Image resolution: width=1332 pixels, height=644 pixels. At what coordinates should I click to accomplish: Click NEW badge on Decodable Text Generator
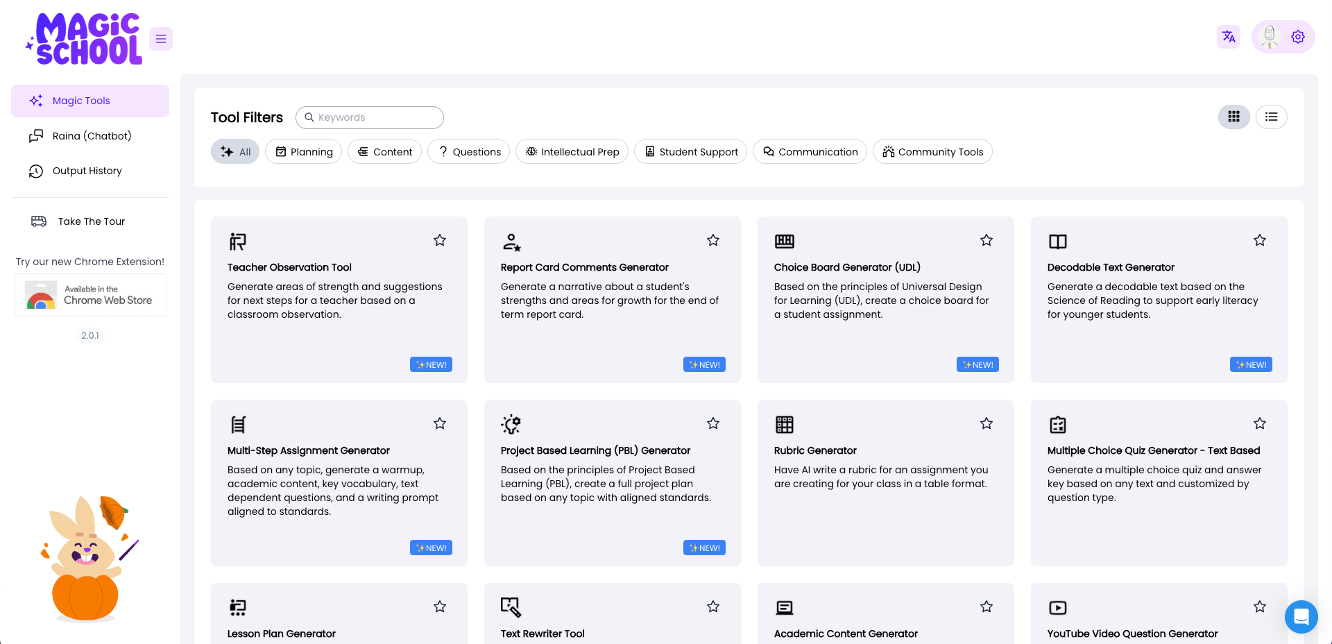coord(1251,364)
